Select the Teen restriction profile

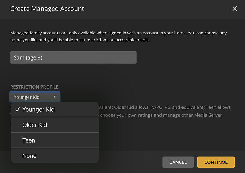[29, 140]
